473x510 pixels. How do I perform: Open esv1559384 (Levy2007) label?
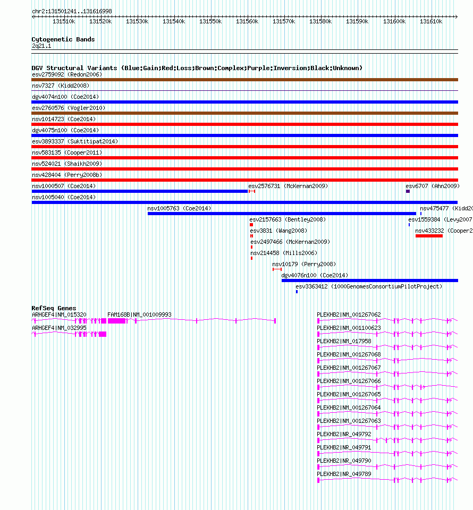[441, 219]
